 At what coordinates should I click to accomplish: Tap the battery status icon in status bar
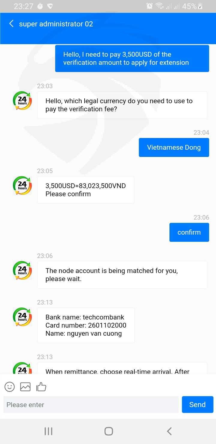[x=200, y=6]
